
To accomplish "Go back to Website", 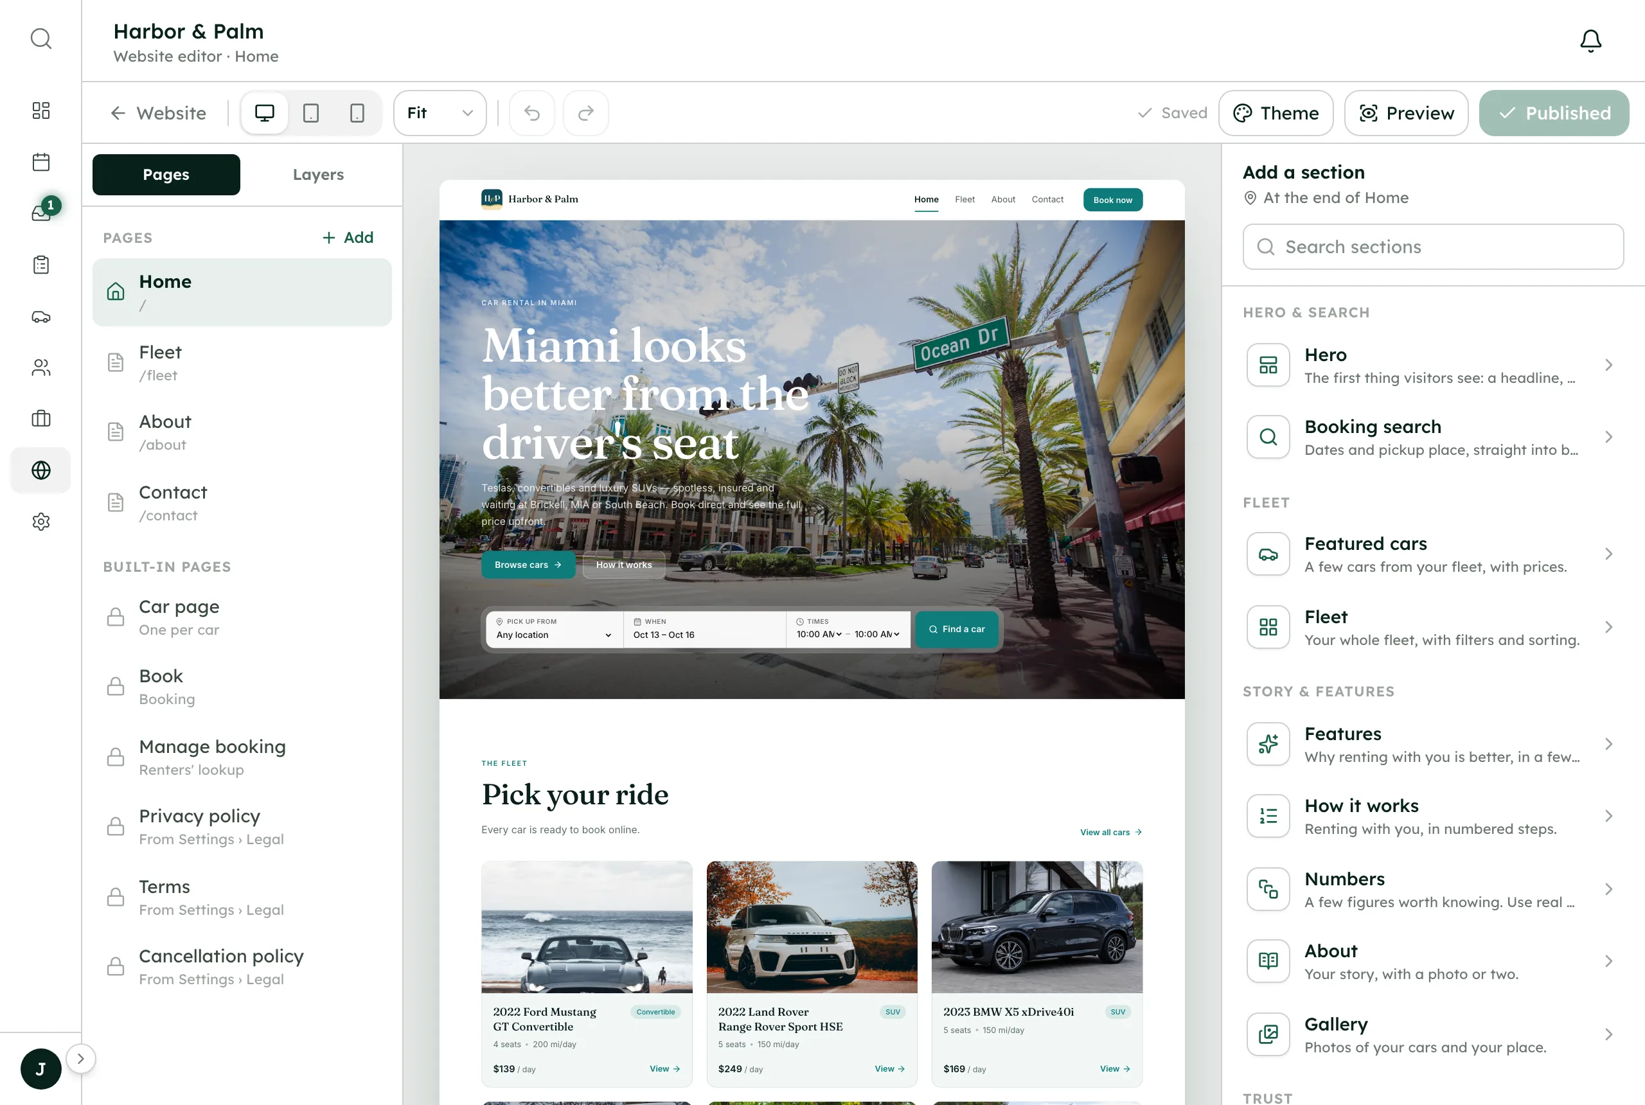I will (x=158, y=113).
